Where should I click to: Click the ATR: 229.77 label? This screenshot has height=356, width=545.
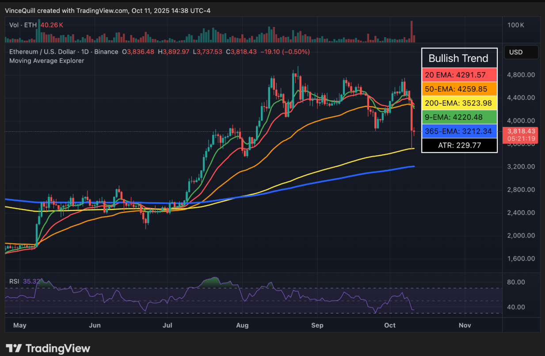tap(459, 145)
